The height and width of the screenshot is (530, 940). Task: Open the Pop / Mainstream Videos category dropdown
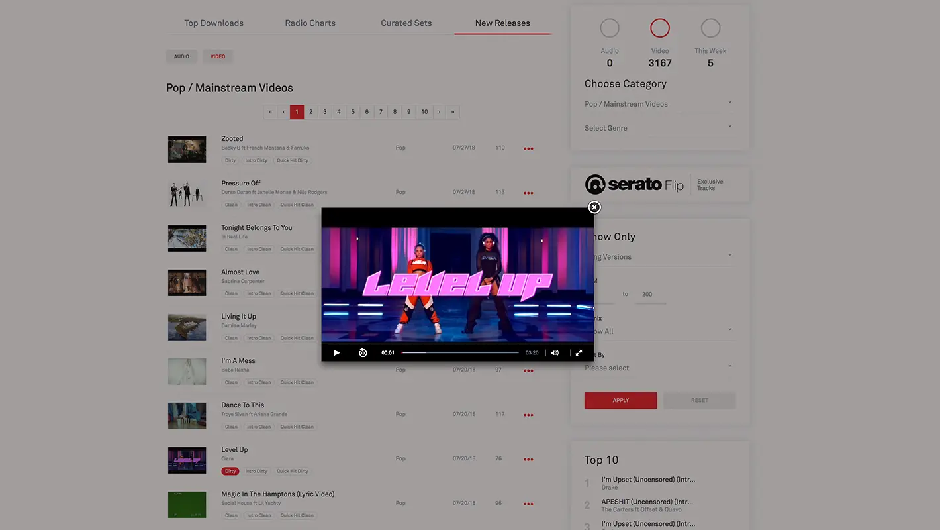click(659, 104)
